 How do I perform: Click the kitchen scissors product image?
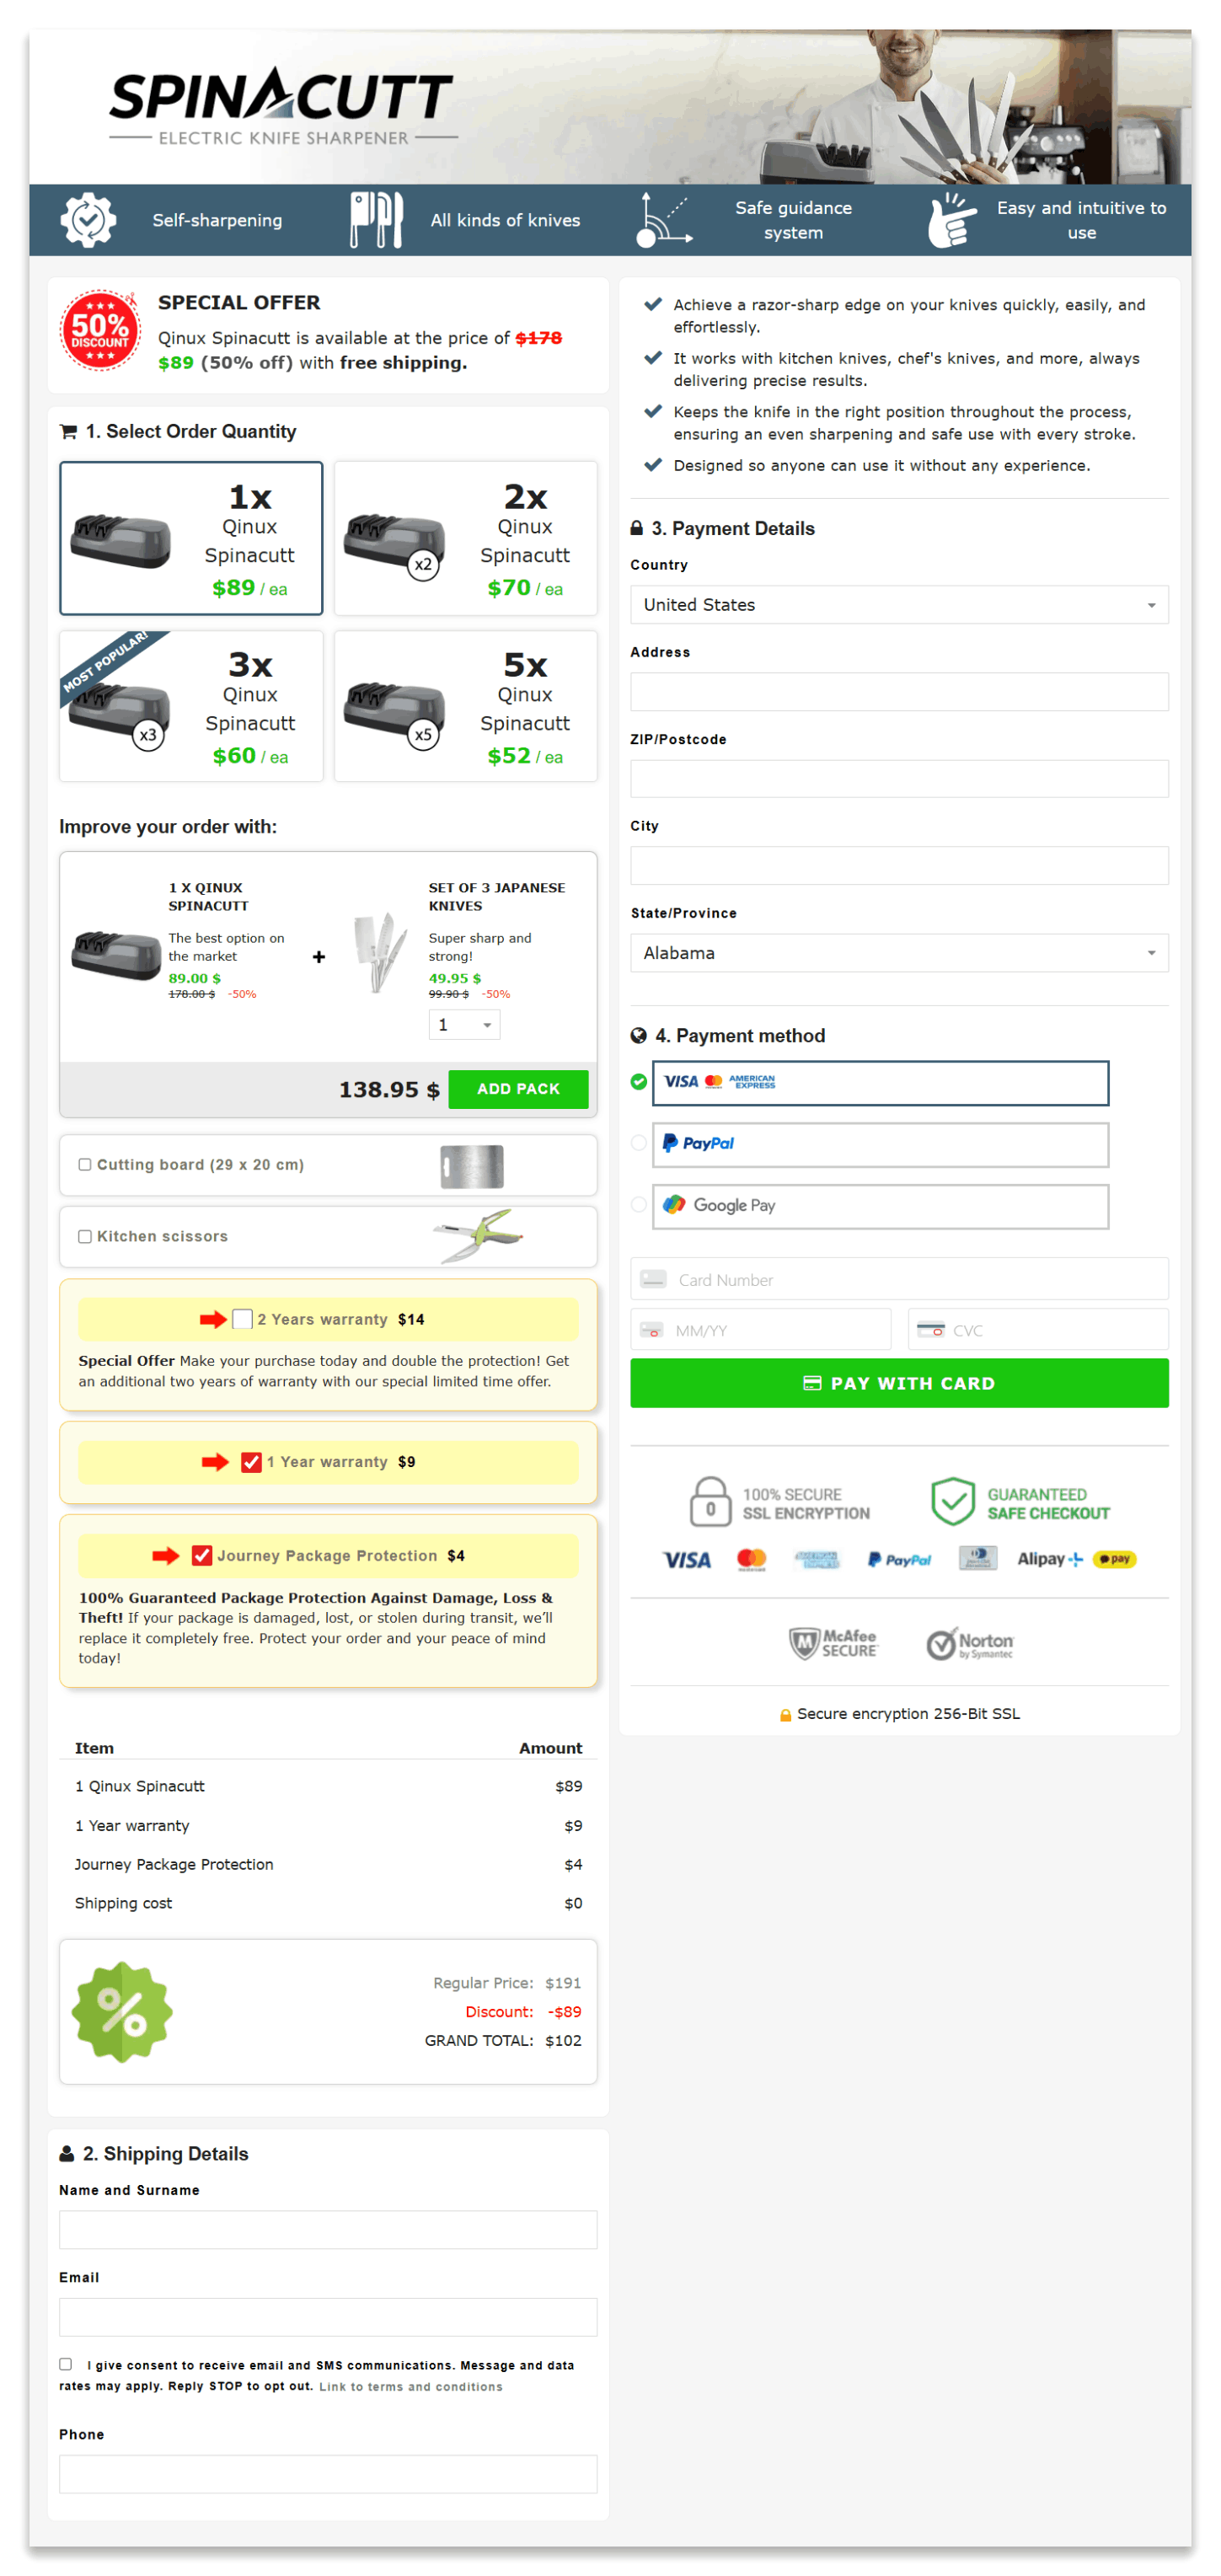tap(479, 1236)
